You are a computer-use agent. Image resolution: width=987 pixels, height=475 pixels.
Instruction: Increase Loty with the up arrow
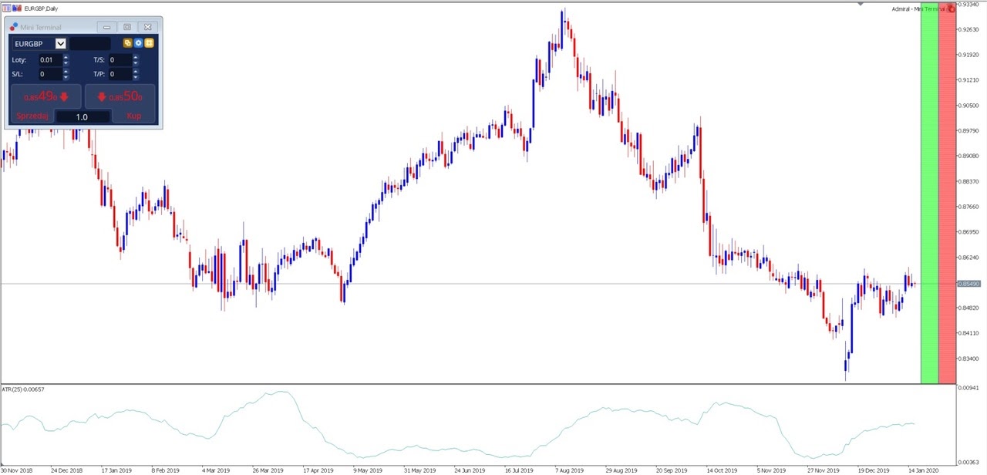(66, 56)
